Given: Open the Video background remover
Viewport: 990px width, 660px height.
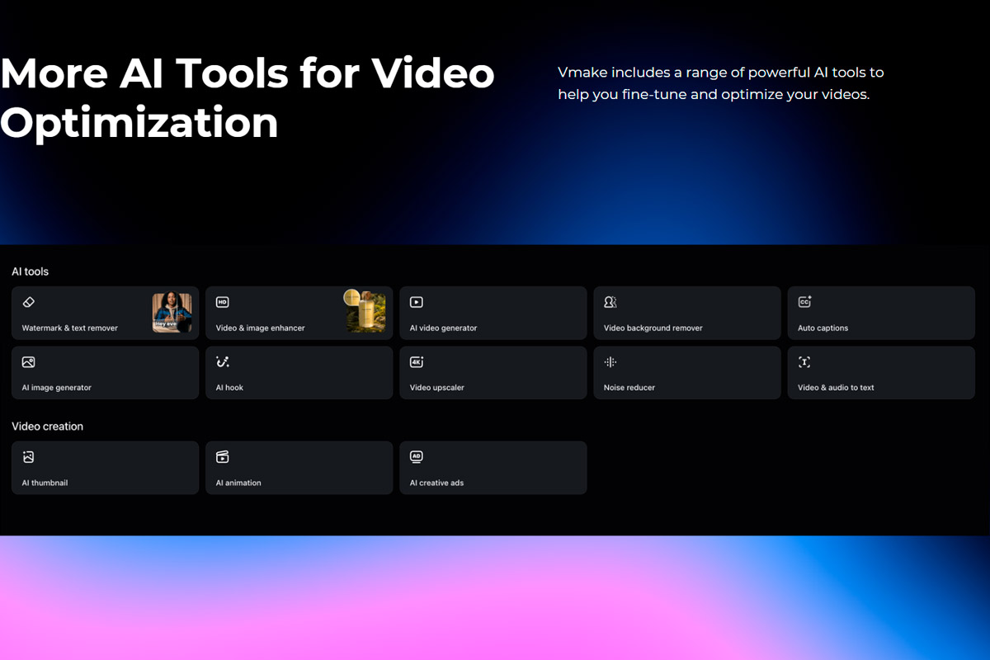Looking at the screenshot, I should click(x=687, y=313).
